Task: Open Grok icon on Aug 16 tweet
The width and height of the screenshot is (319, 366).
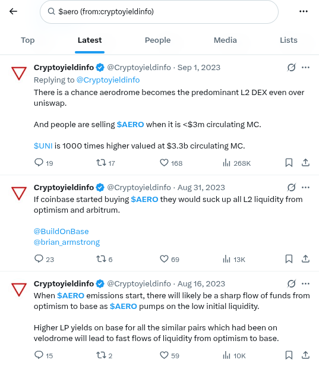Action: click(292, 283)
